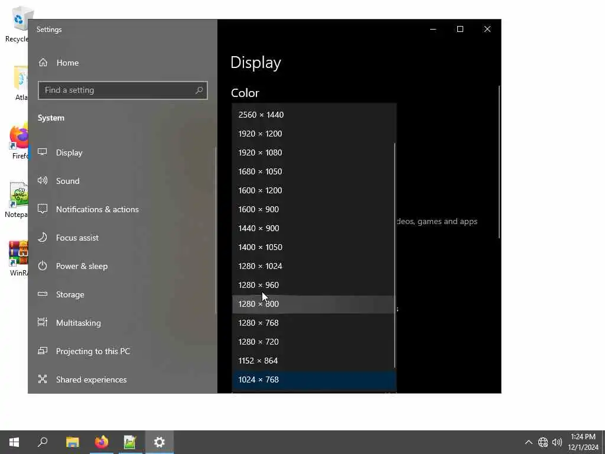Open Storage settings page
The width and height of the screenshot is (605, 454).
click(x=122, y=294)
